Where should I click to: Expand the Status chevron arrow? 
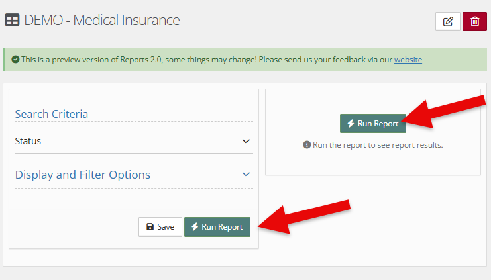pyautogui.click(x=246, y=141)
